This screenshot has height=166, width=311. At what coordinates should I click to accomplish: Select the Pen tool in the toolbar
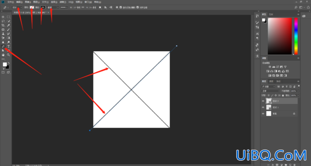[x=3, y=46]
